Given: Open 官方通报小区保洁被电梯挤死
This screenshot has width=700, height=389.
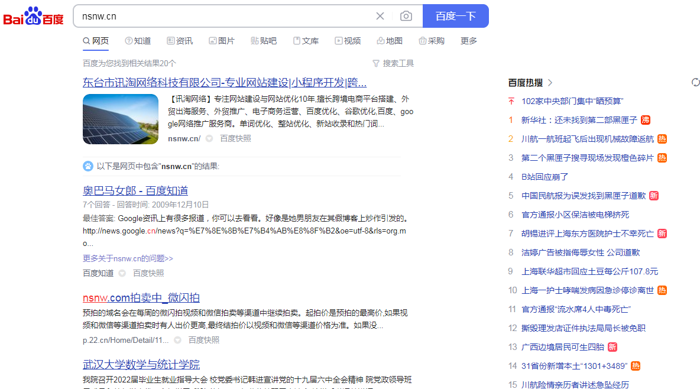Looking at the screenshot, I should click(x=575, y=215).
